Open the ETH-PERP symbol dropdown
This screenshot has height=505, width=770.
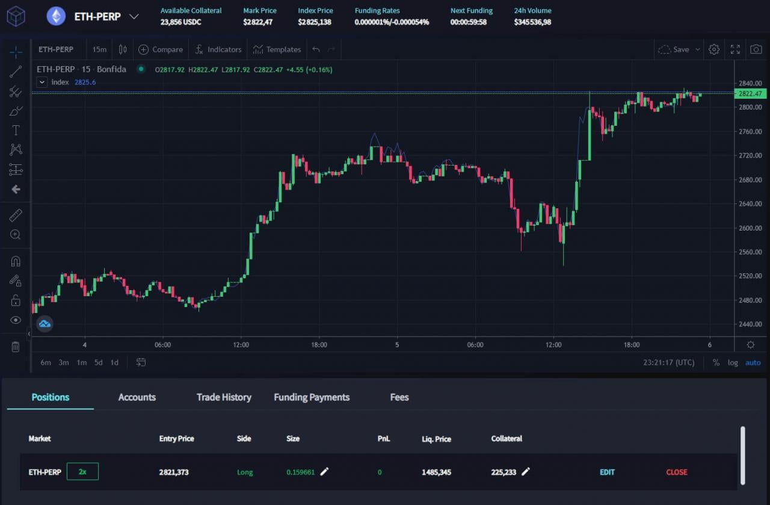(x=134, y=17)
